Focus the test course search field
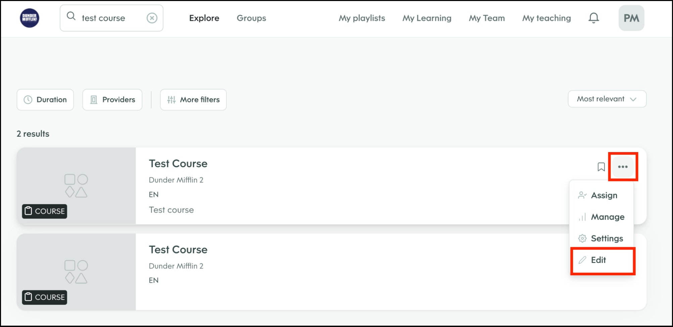Screen dimensions: 673x327 [x=107, y=18]
